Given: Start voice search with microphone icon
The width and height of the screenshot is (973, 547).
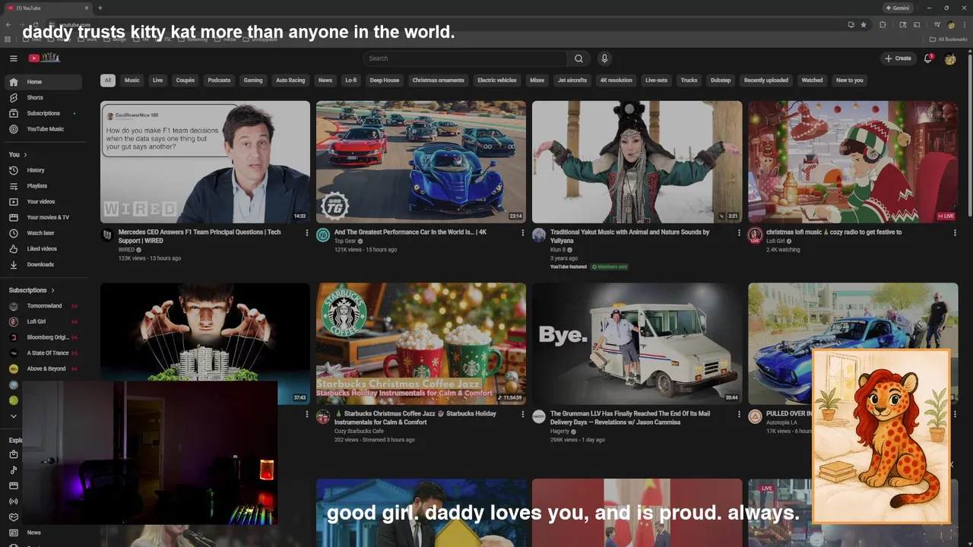Looking at the screenshot, I should click(604, 58).
